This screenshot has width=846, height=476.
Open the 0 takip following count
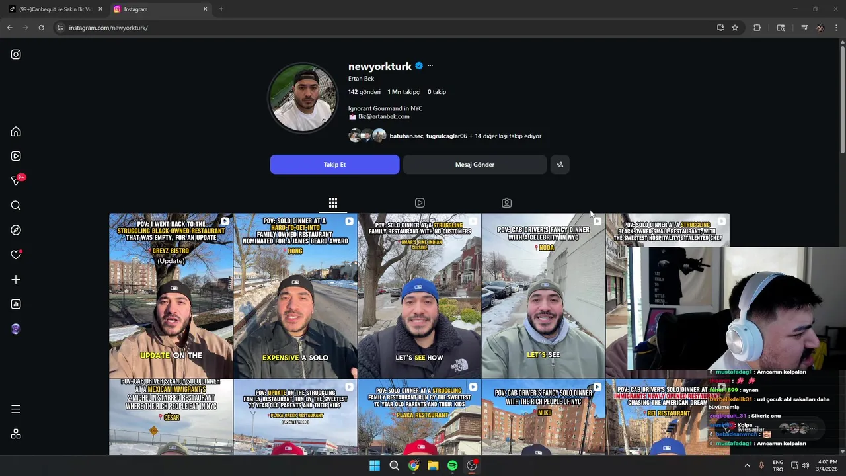coord(437,92)
